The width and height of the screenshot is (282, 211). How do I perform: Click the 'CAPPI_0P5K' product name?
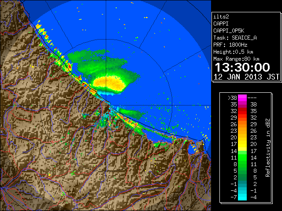pos(229,31)
